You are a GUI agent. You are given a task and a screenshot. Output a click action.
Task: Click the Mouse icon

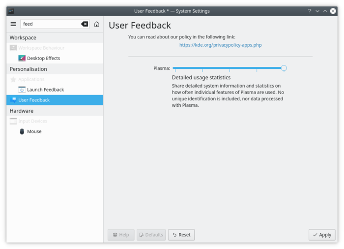pyautogui.click(x=22, y=131)
